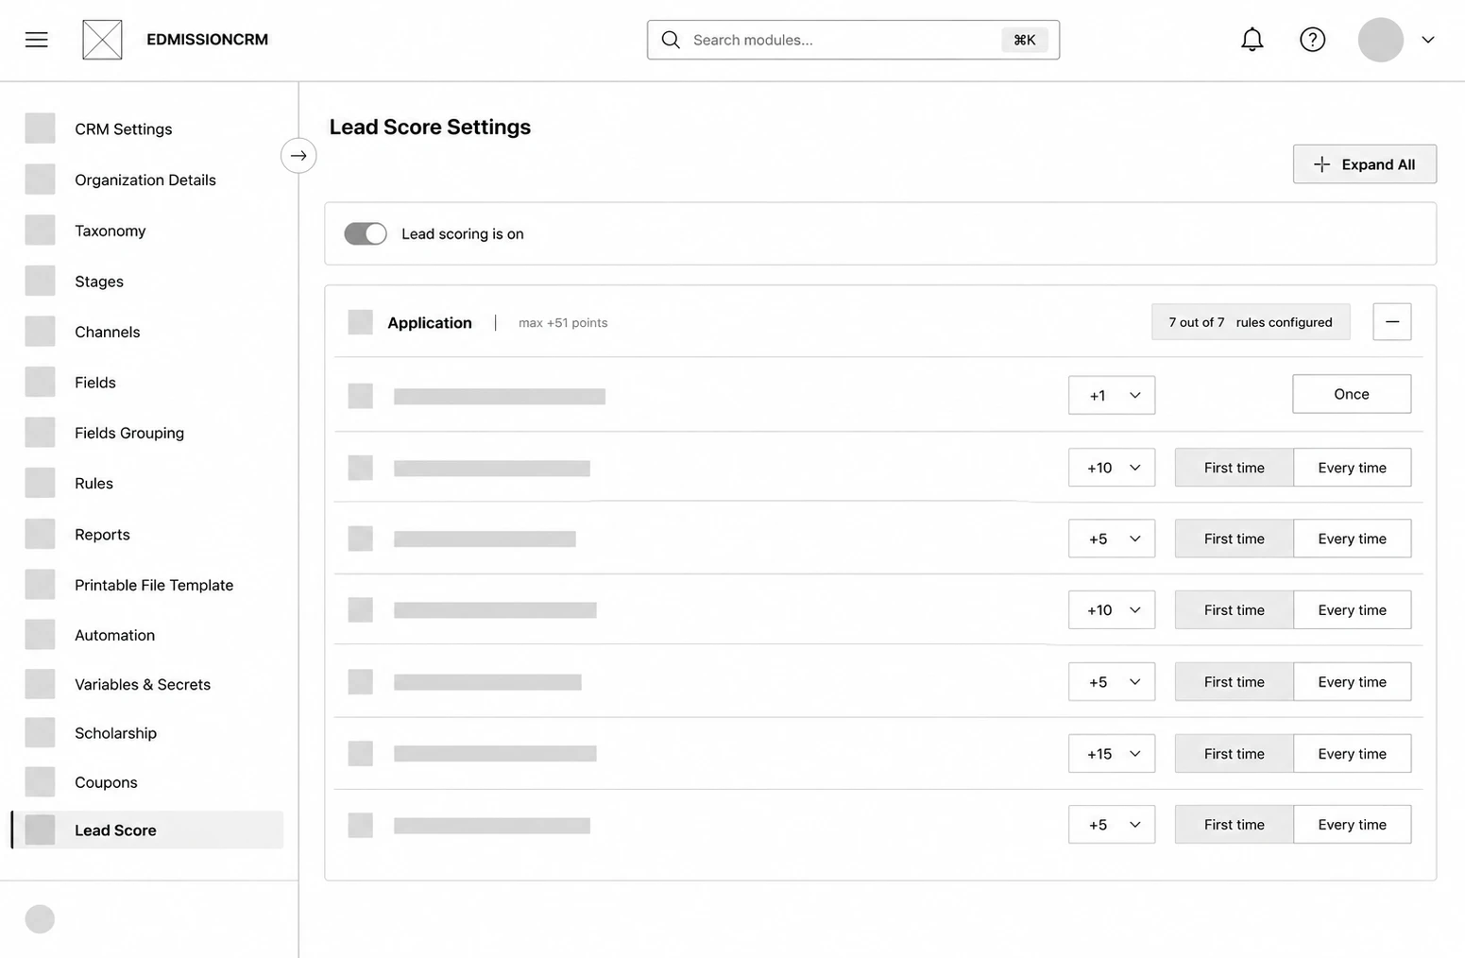This screenshot has height=958, width=1465.
Task: Click the EdmissionCRM logo image
Action: [102, 40]
